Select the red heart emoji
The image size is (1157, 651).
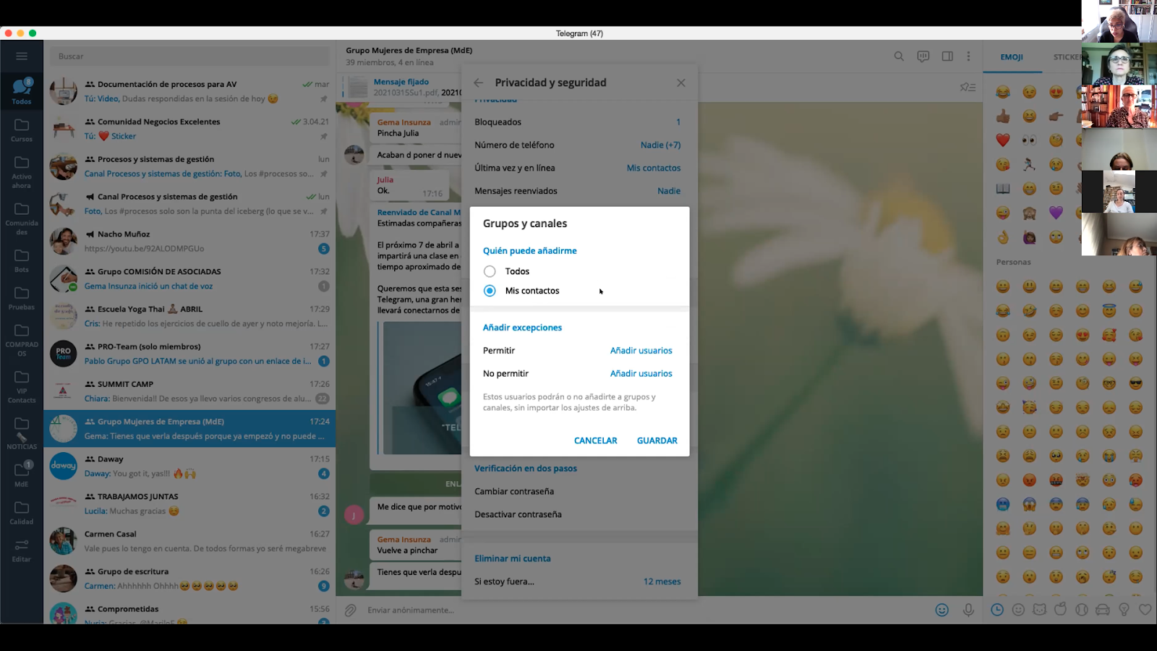click(1003, 140)
